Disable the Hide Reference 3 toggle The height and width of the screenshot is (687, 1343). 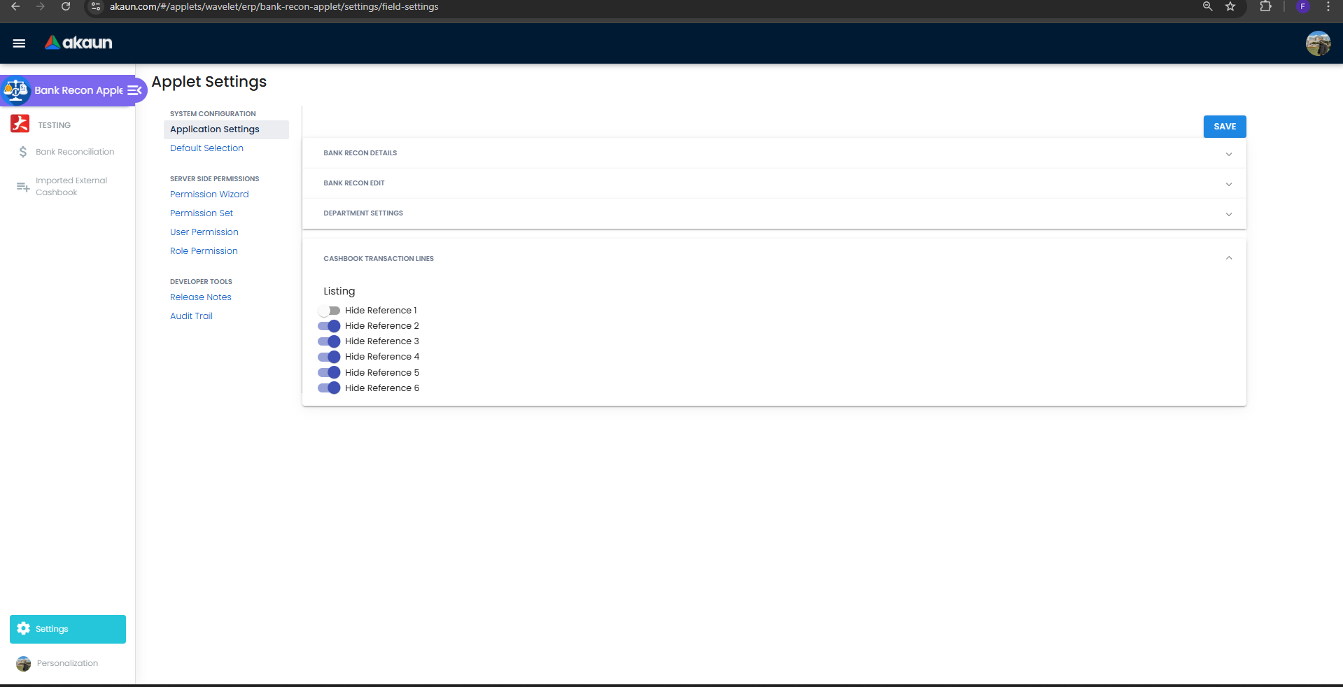coord(328,341)
